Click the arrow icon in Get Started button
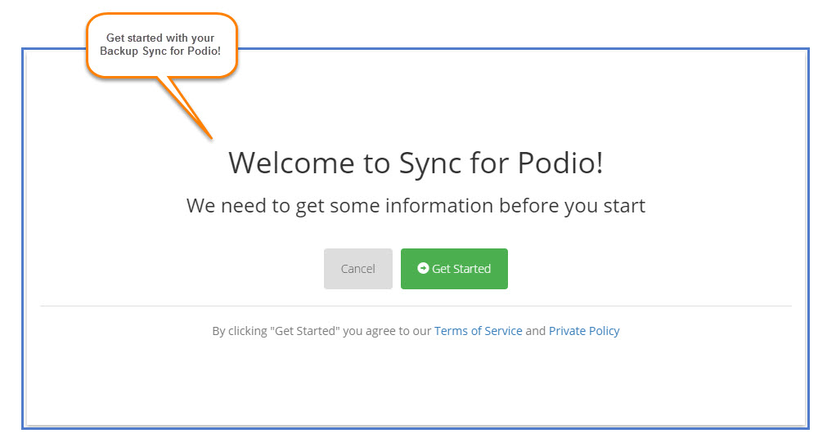The height and width of the screenshot is (447, 836). click(423, 268)
